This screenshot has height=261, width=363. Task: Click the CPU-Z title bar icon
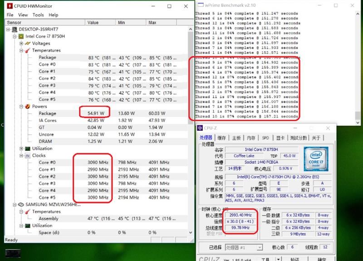tap(200, 128)
